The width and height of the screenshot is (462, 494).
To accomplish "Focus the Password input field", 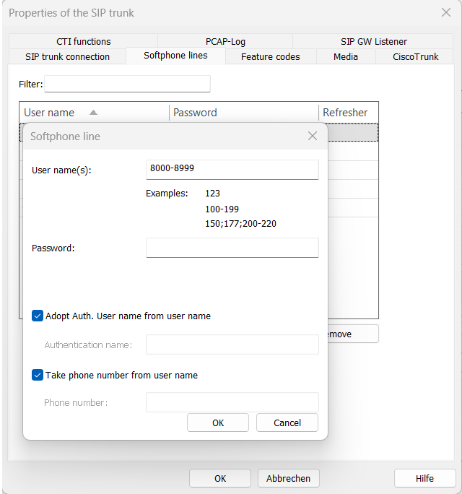I will (x=232, y=248).
